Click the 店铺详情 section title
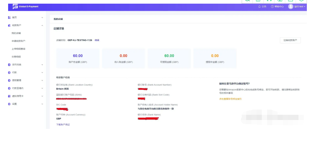 click(x=59, y=28)
